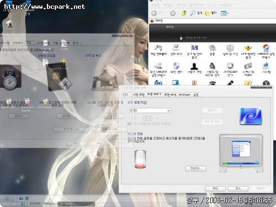
Task: Open the View menu of Control Panel window
Action: [181, 5]
